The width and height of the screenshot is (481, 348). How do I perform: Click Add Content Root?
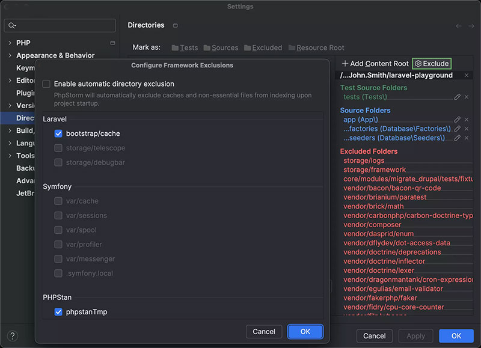375,63
